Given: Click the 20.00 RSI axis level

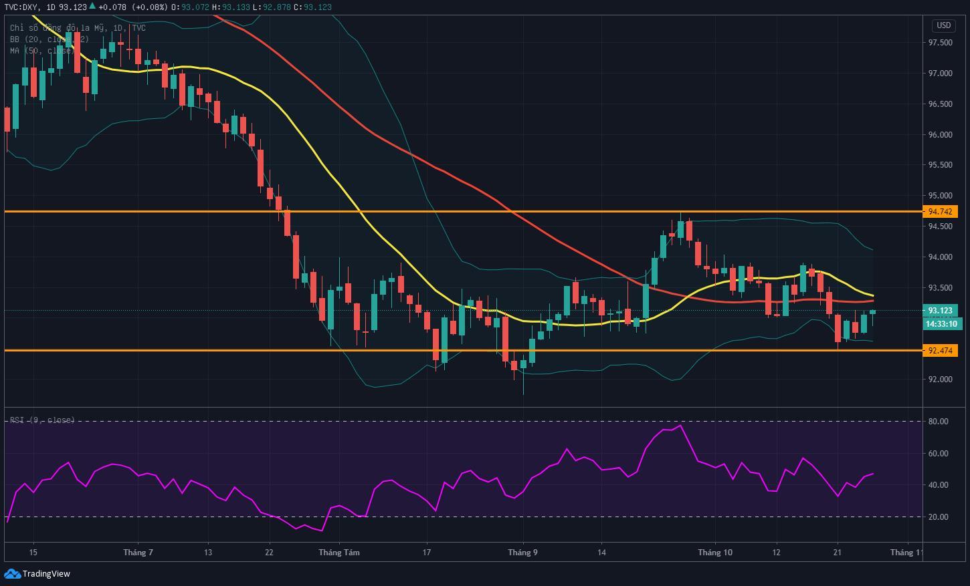Looking at the screenshot, I should click(x=939, y=517).
